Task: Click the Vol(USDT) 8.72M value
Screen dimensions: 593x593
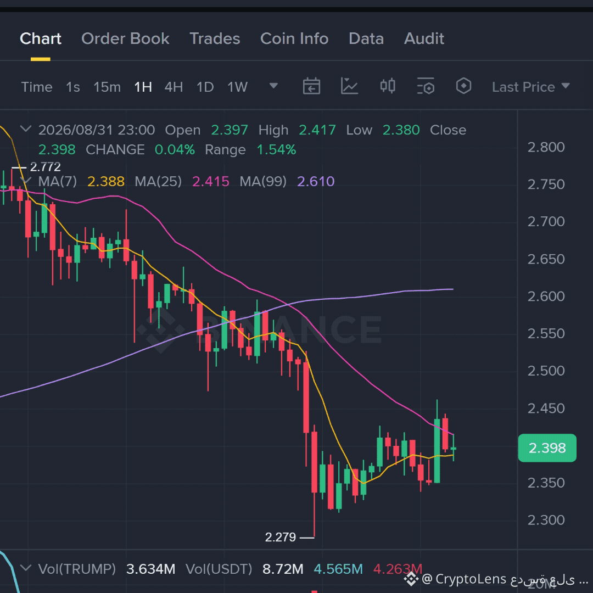Action: coord(283,569)
